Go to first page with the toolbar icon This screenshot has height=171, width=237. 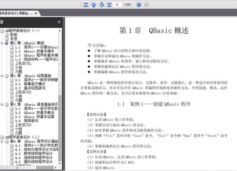pos(86,5)
